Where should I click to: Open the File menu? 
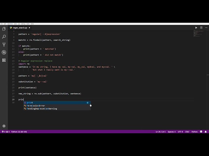(x=2, y=24)
